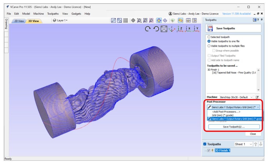The height and width of the screenshot is (165, 268).
Task: Open the Gadgets menu
Action: (76, 14)
